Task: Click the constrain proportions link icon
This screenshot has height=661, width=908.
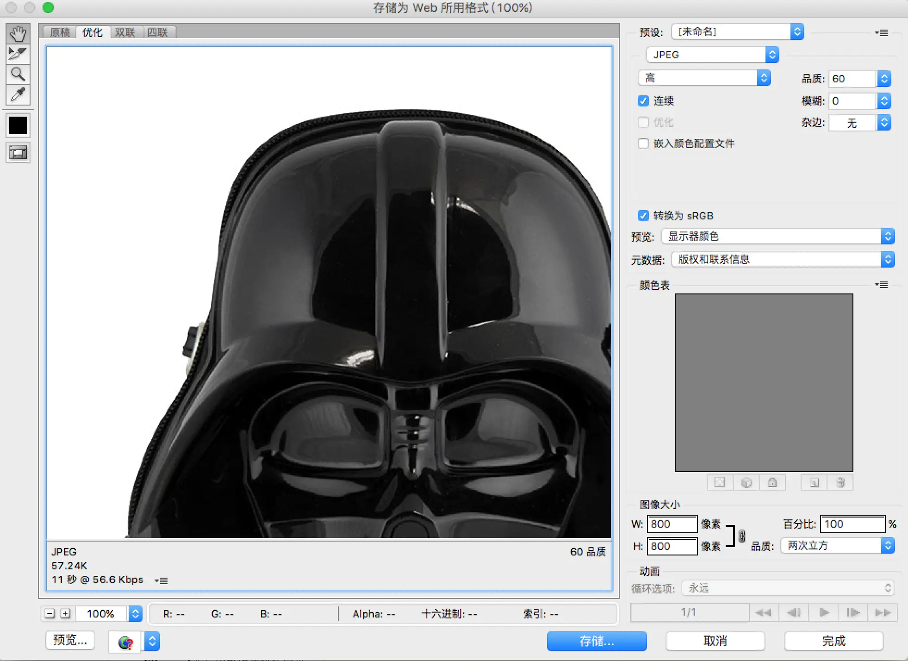Action: point(742,536)
